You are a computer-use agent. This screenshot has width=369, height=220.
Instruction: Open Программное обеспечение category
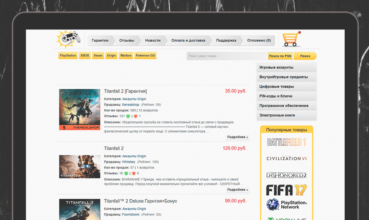286,106
